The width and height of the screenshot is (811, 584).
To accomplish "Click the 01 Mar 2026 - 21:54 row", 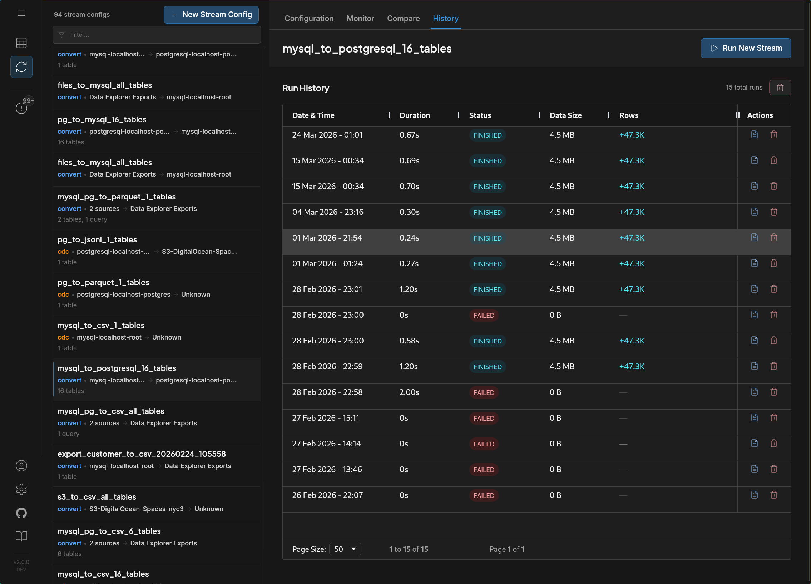I will [536, 242].
